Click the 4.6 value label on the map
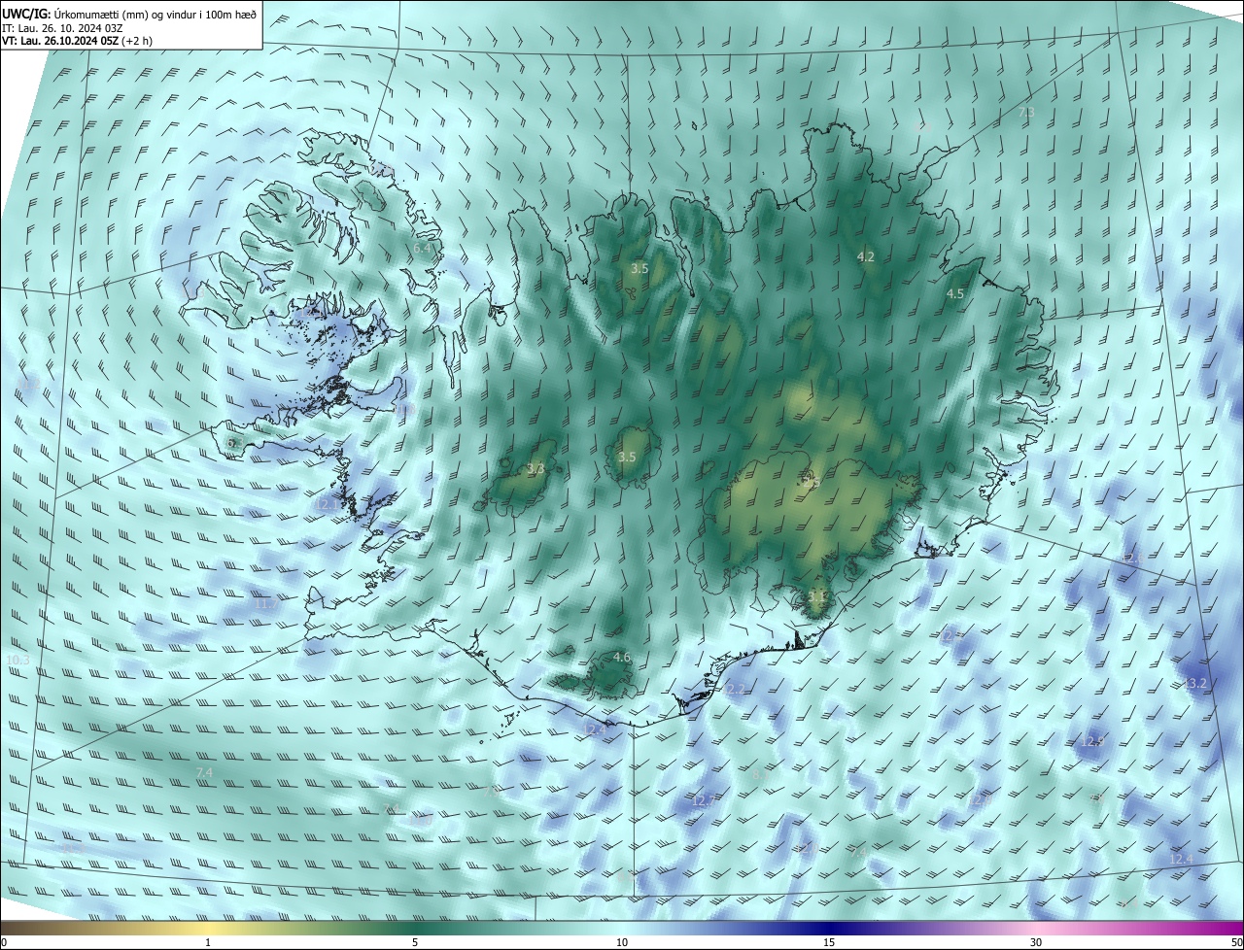Screen dimensions: 1244x950 (x=622, y=658)
